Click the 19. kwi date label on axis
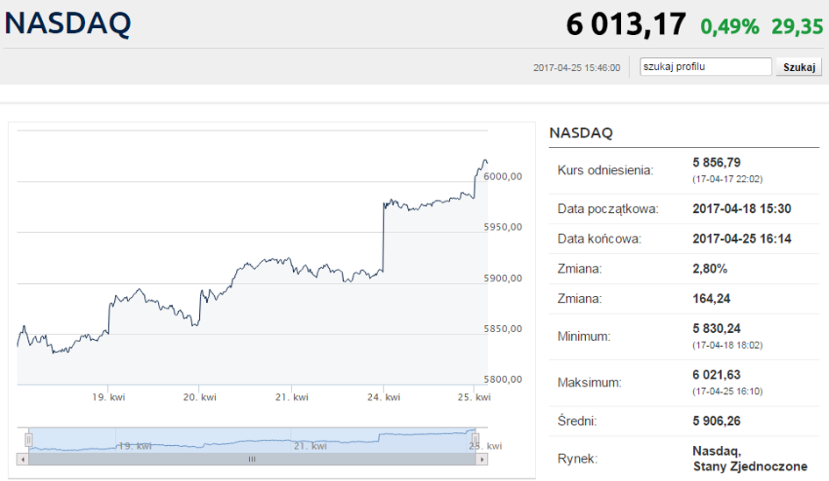The width and height of the screenshot is (829, 481). click(109, 397)
